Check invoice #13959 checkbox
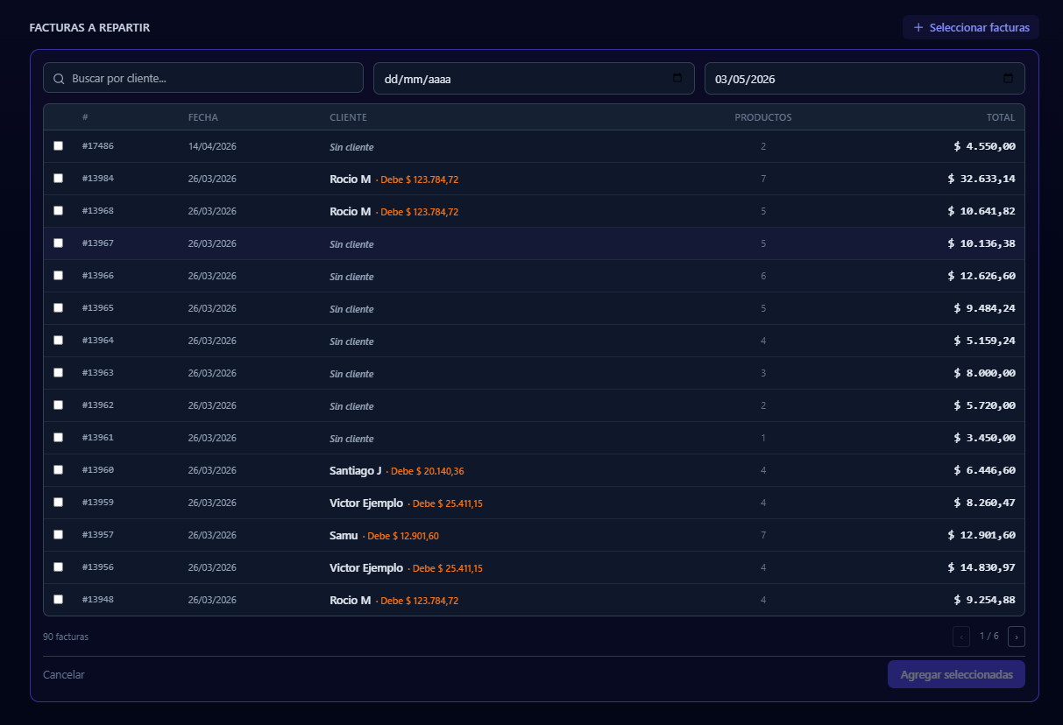1063x725 pixels. pos(58,502)
